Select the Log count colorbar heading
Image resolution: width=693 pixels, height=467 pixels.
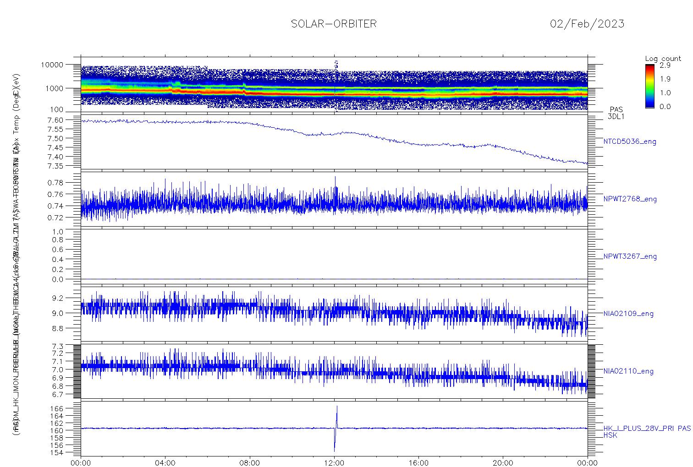[x=663, y=59]
